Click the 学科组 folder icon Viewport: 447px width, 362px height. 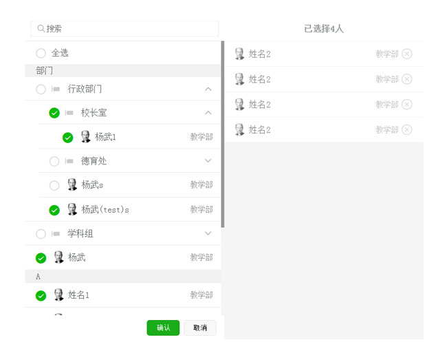tap(56, 234)
